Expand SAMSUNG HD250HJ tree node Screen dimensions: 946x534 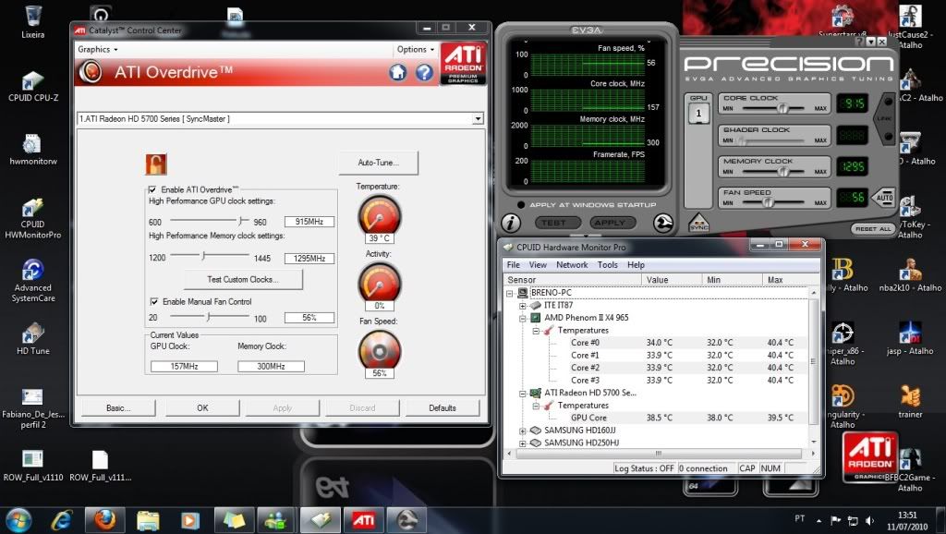point(523,443)
